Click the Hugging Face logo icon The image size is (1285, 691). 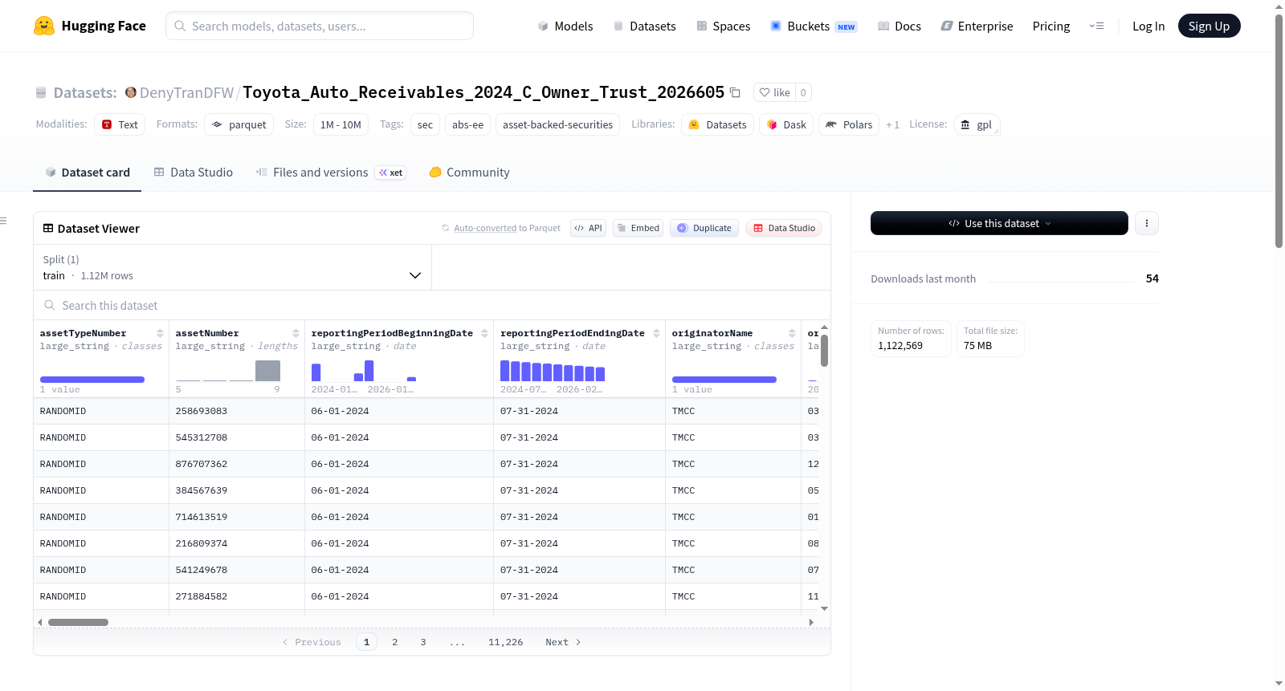click(x=44, y=26)
